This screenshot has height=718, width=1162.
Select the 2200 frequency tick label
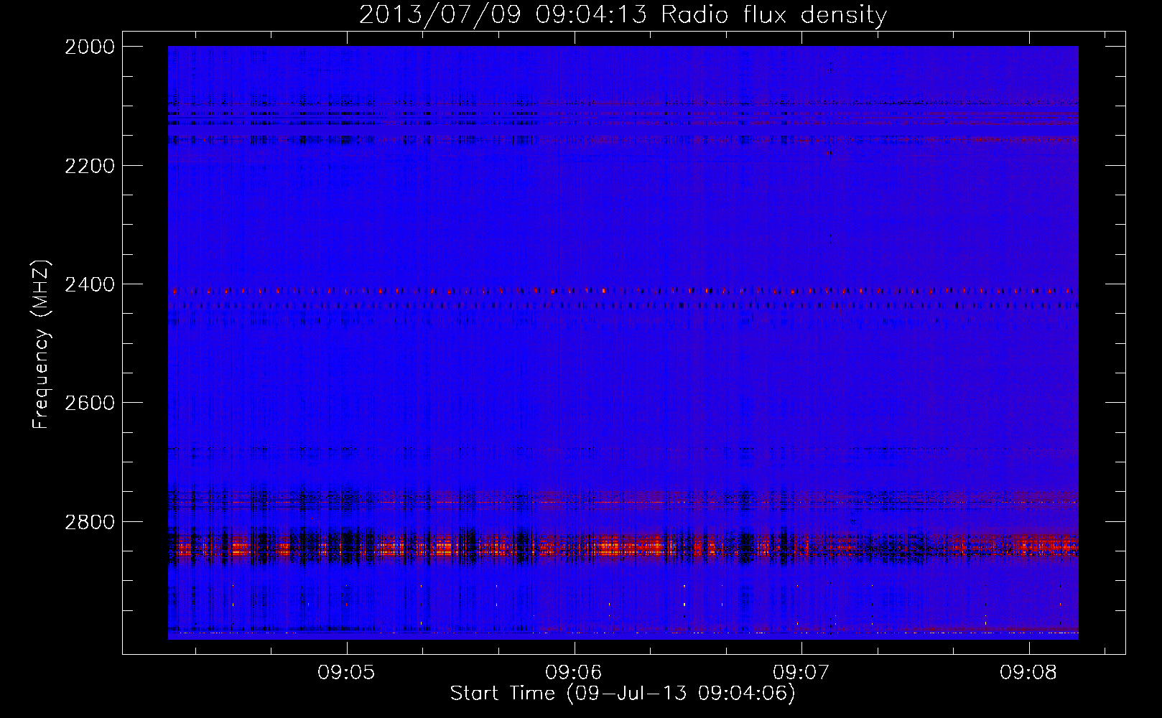click(90, 166)
